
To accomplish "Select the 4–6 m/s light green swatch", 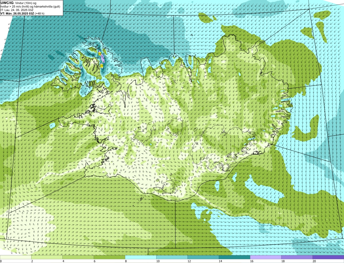I will tap(78, 257).
